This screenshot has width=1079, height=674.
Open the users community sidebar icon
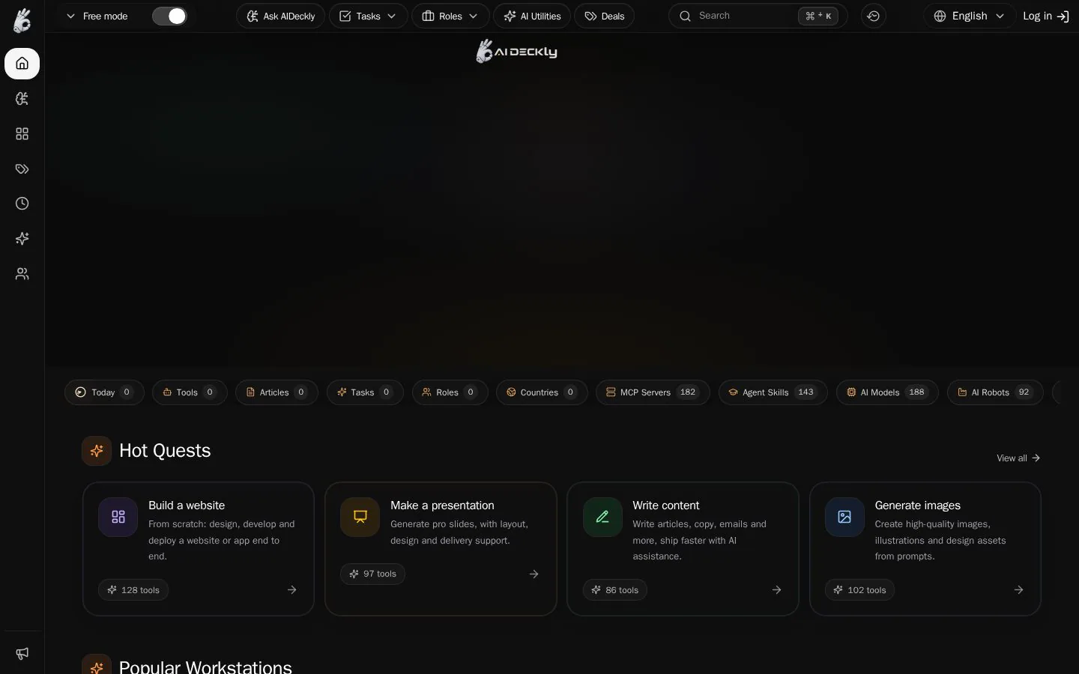click(x=22, y=274)
